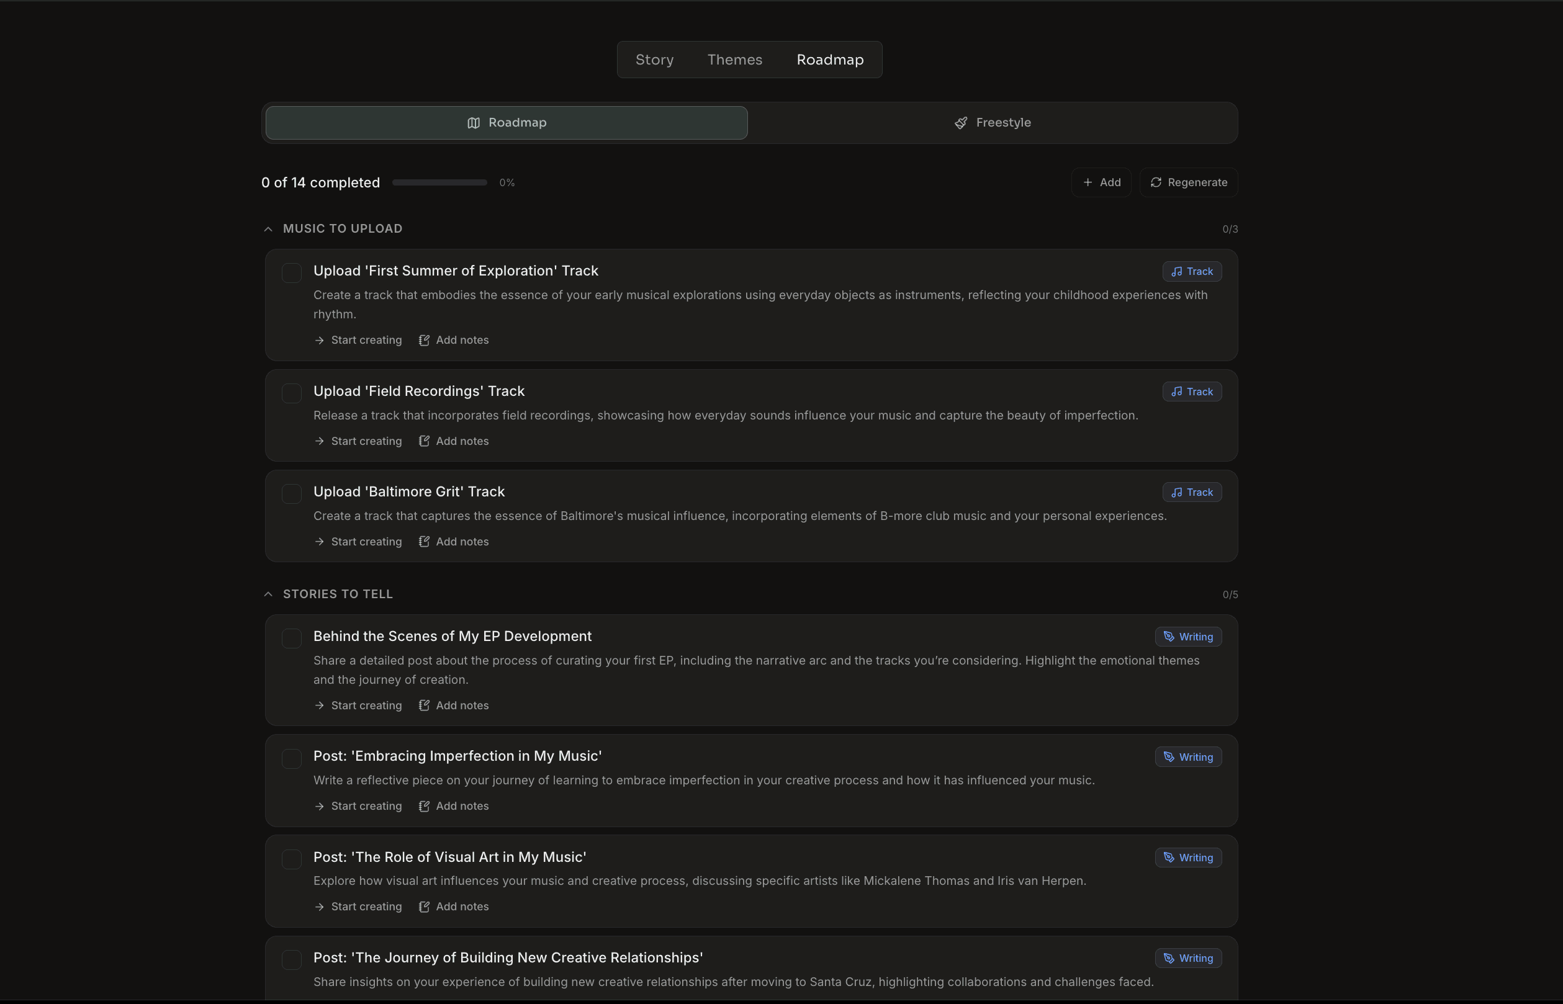Add notes to 'Field Recordings' track
This screenshot has width=1563, height=1004.
pyautogui.click(x=454, y=441)
